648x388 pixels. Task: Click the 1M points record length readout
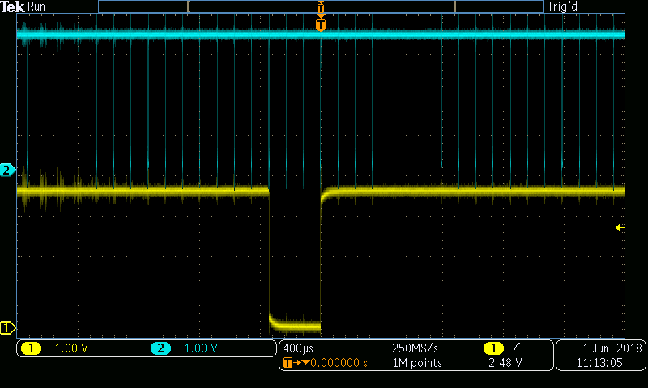tap(417, 364)
